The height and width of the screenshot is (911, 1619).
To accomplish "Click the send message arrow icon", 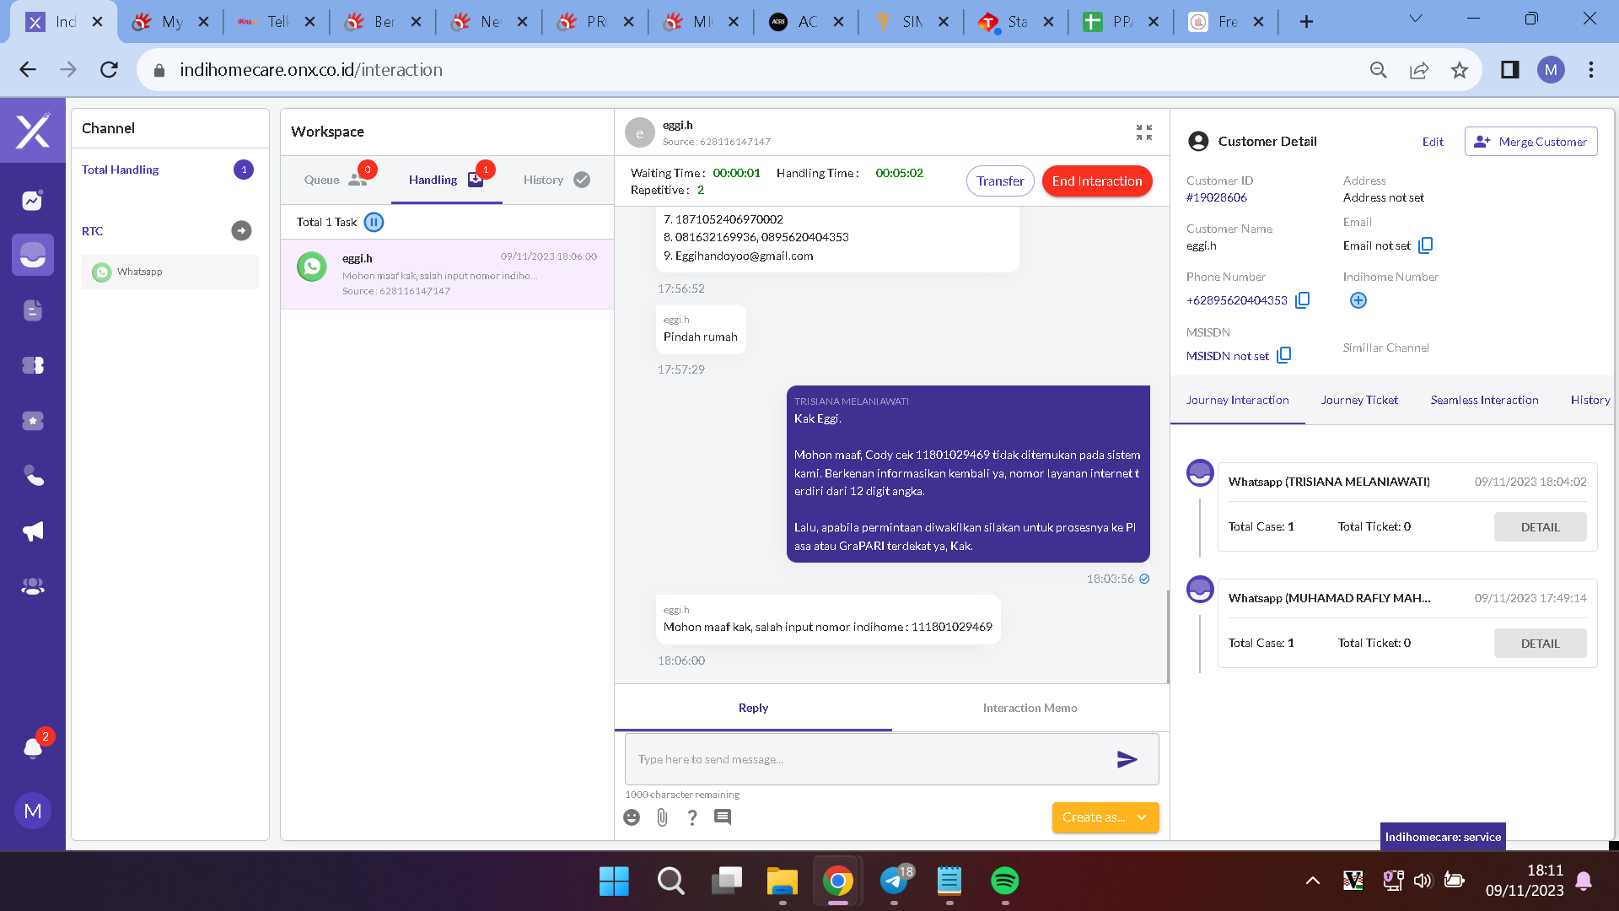I will tap(1127, 759).
